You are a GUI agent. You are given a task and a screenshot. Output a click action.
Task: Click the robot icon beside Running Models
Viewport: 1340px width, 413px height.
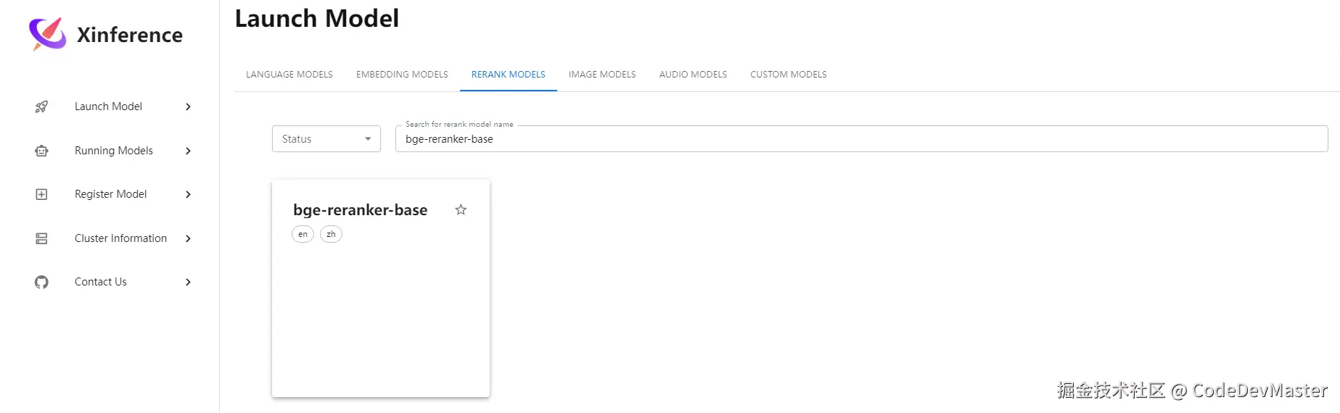41,151
